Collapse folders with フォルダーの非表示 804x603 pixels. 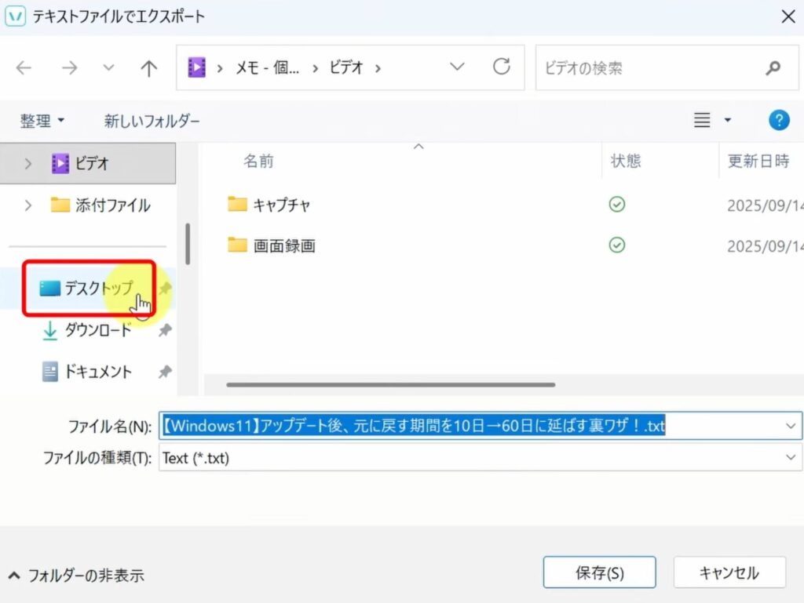pyautogui.click(x=77, y=576)
